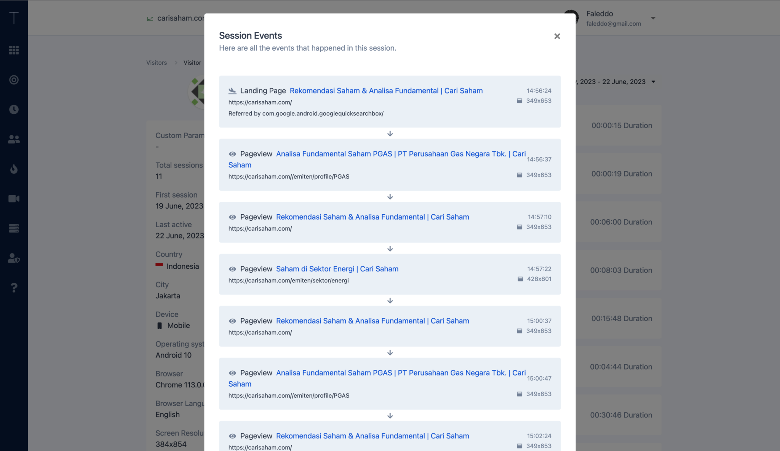This screenshot has height=451, width=780.
Task: Open the visitors people icon in sidebar
Action: coord(14,139)
